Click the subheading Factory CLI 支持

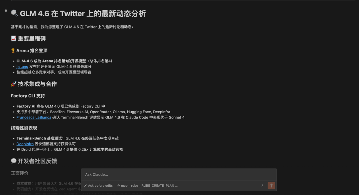(x=28, y=96)
